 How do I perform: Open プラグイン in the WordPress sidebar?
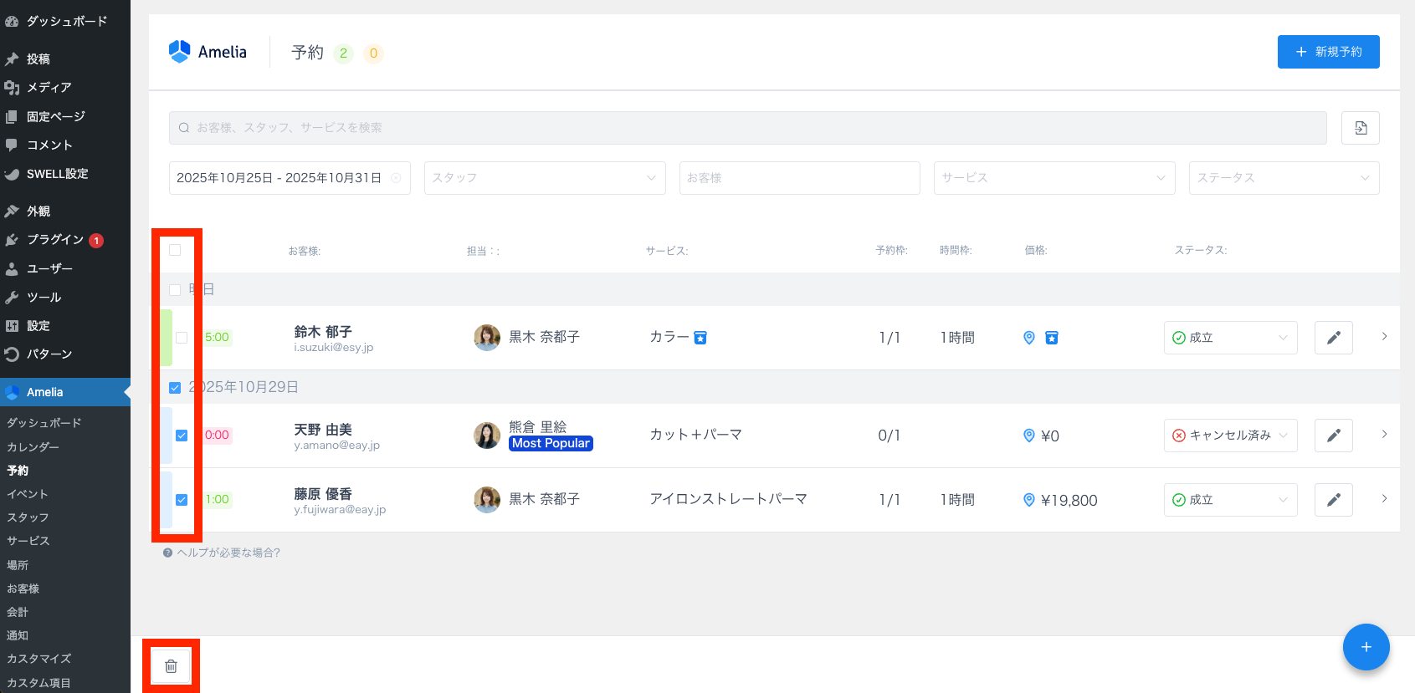coord(55,240)
